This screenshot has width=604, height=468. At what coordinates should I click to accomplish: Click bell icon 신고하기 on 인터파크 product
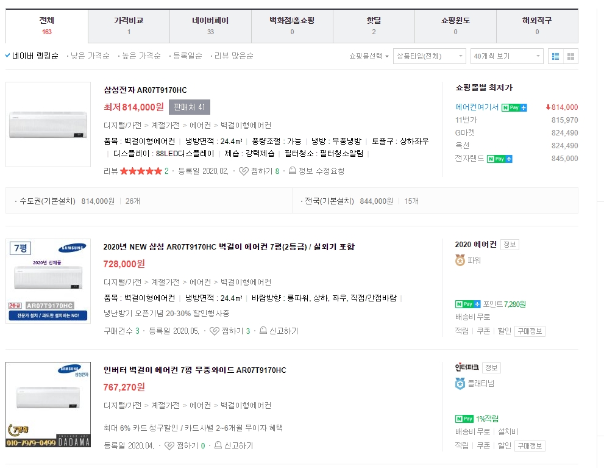tap(218, 445)
